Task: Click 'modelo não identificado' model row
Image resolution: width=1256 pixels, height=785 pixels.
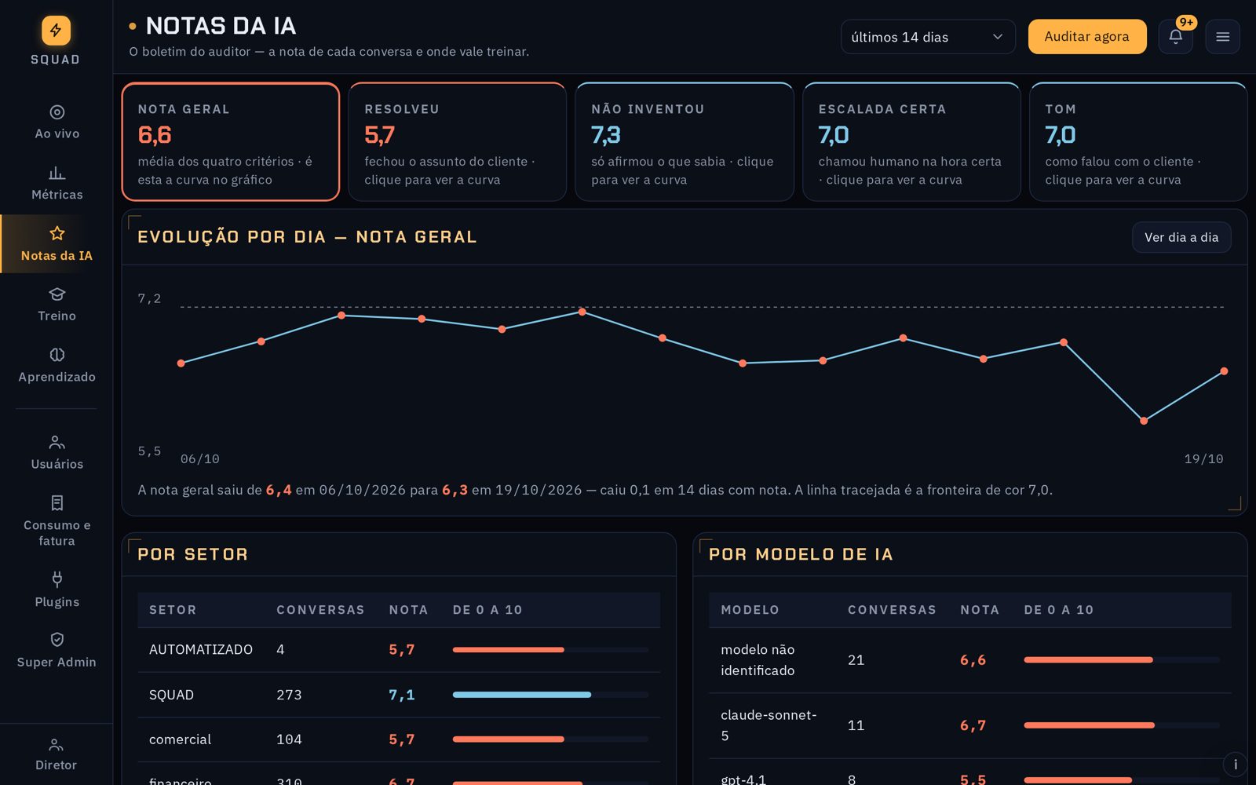Action: click(970, 660)
